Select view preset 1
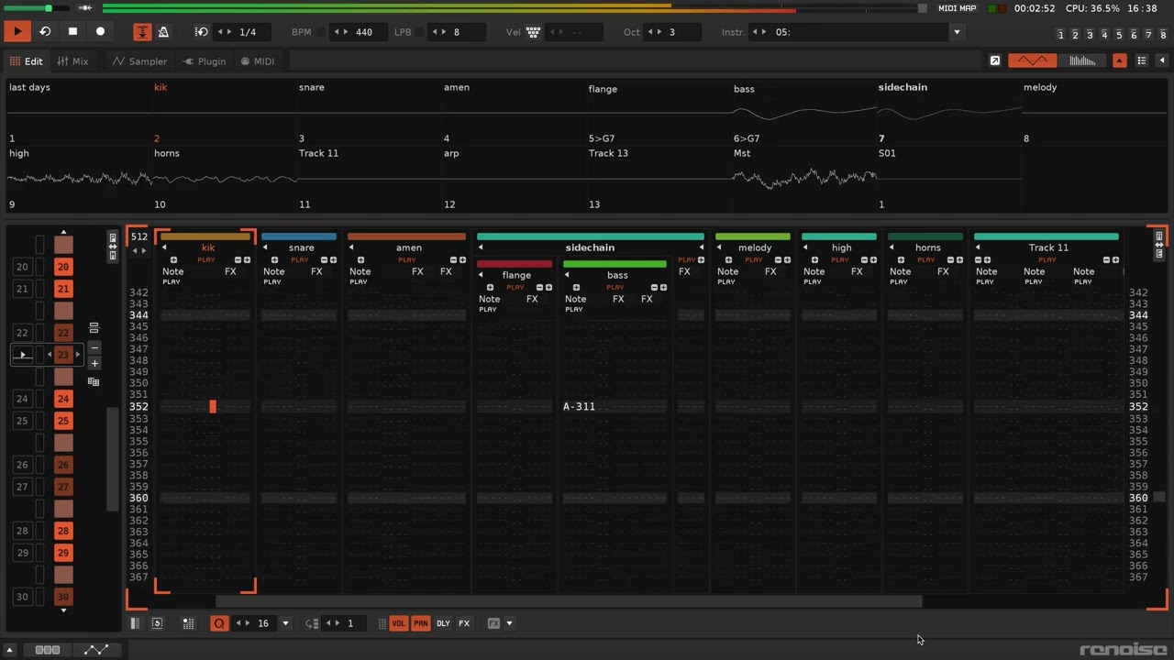This screenshot has height=660, width=1174. click(1060, 35)
